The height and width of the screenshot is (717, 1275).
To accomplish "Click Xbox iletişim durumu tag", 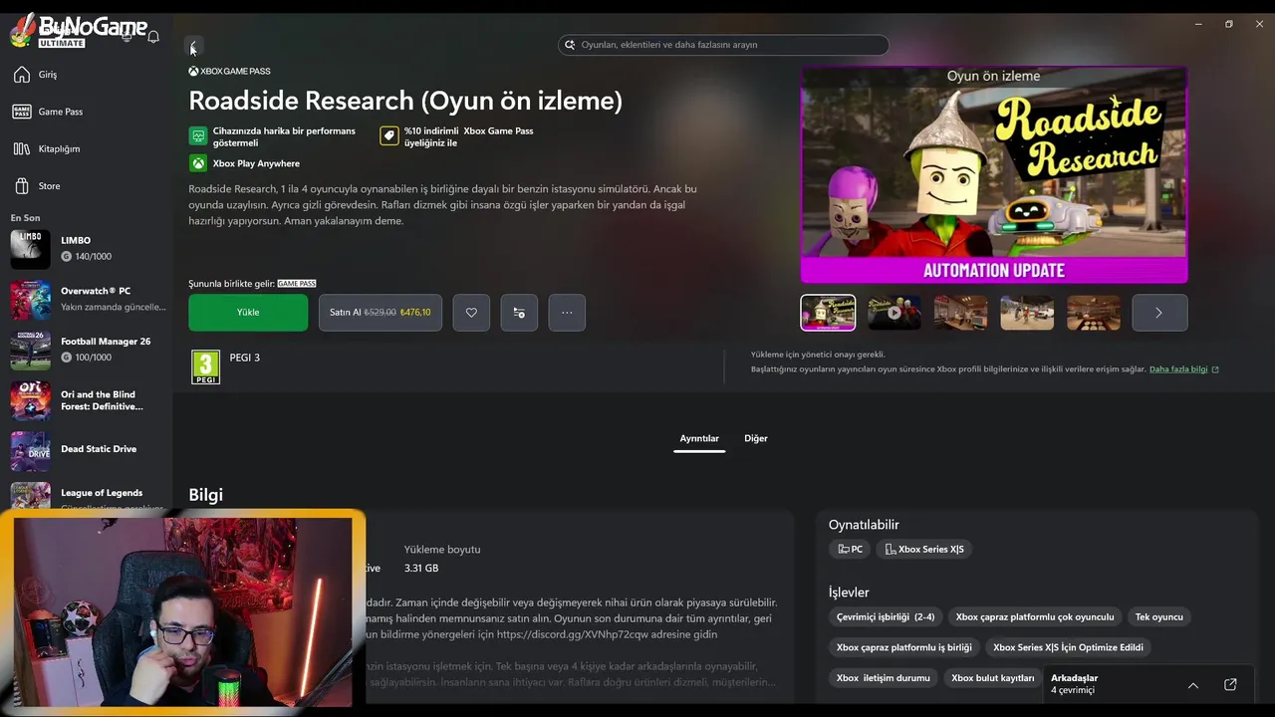I will click(x=884, y=678).
